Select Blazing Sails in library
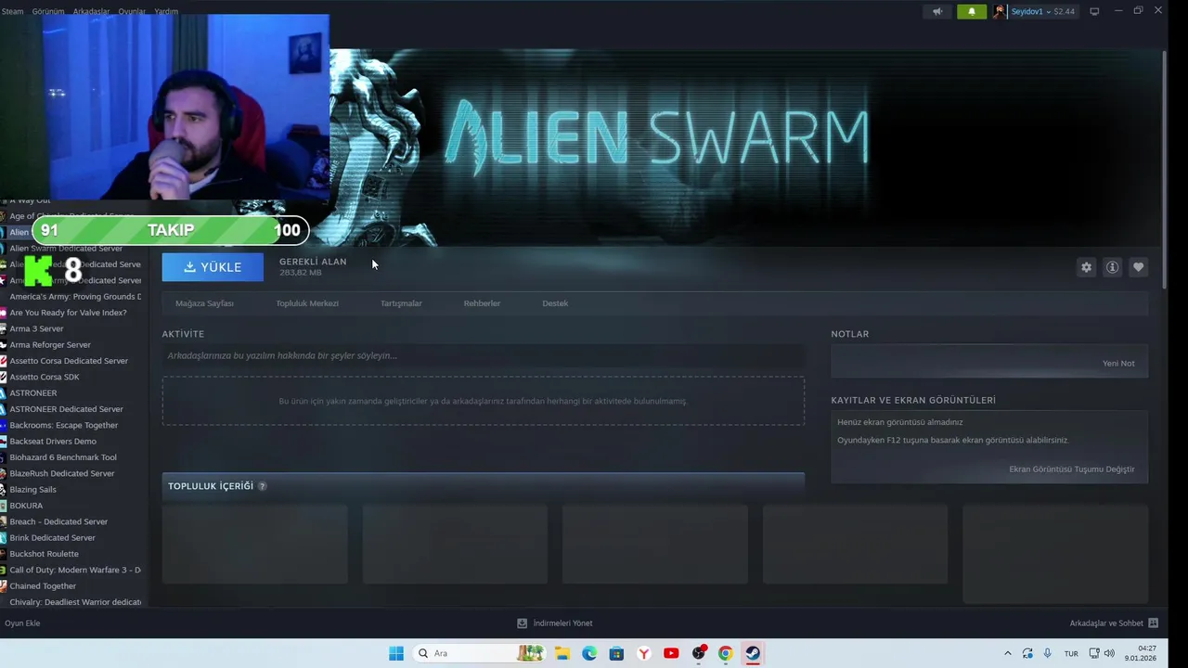Image resolution: width=1188 pixels, height=668 pixels. point(33,490)
